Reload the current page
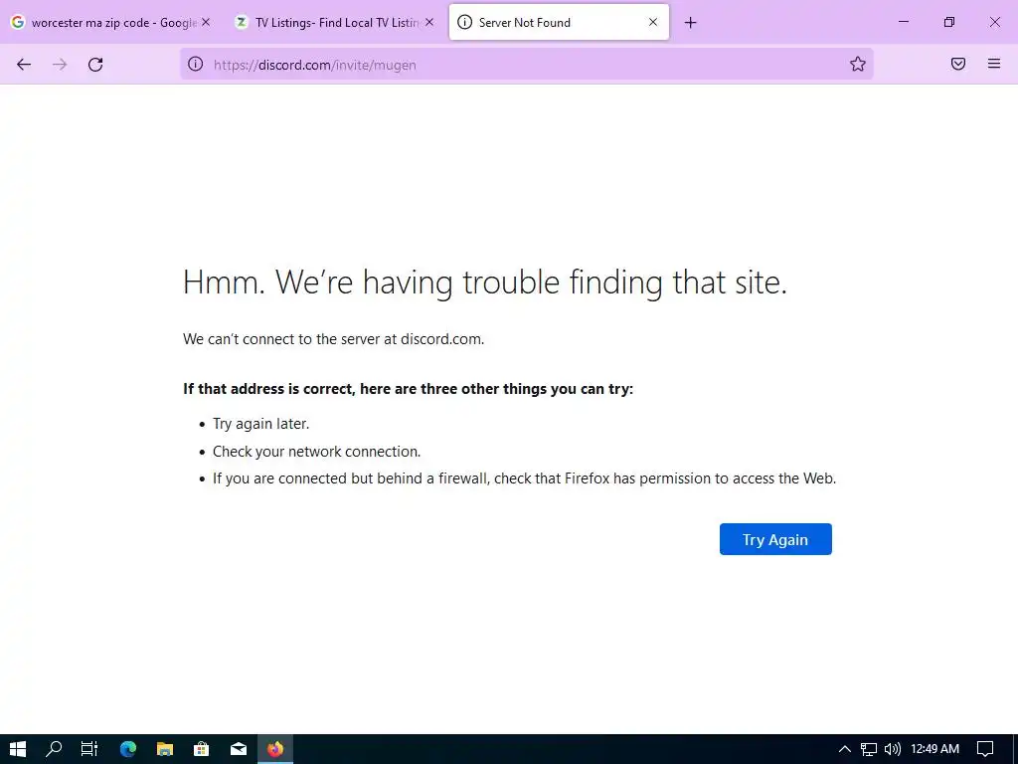 pos(95,65)
